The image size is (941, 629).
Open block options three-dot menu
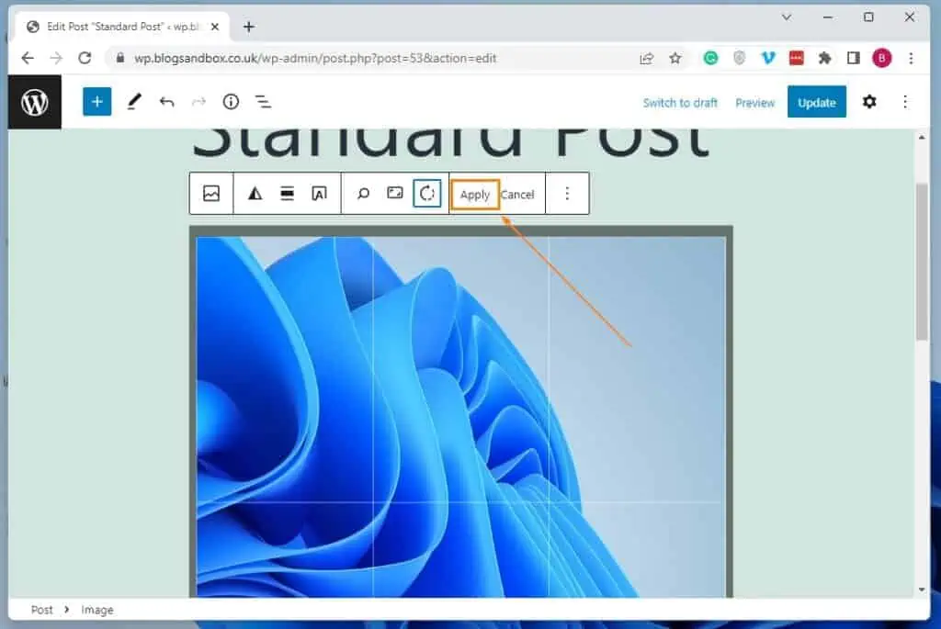pos(567,193)
